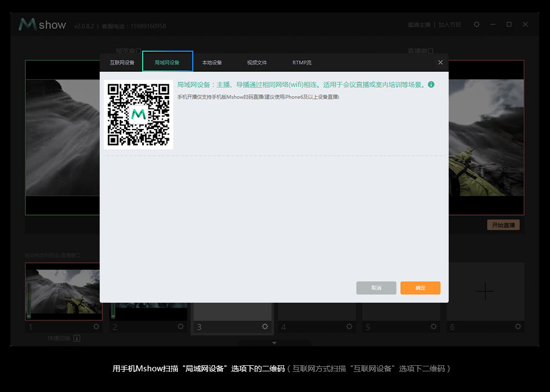Click the 邀请主播 link
The image size is (550, 392).
point(419,25)
